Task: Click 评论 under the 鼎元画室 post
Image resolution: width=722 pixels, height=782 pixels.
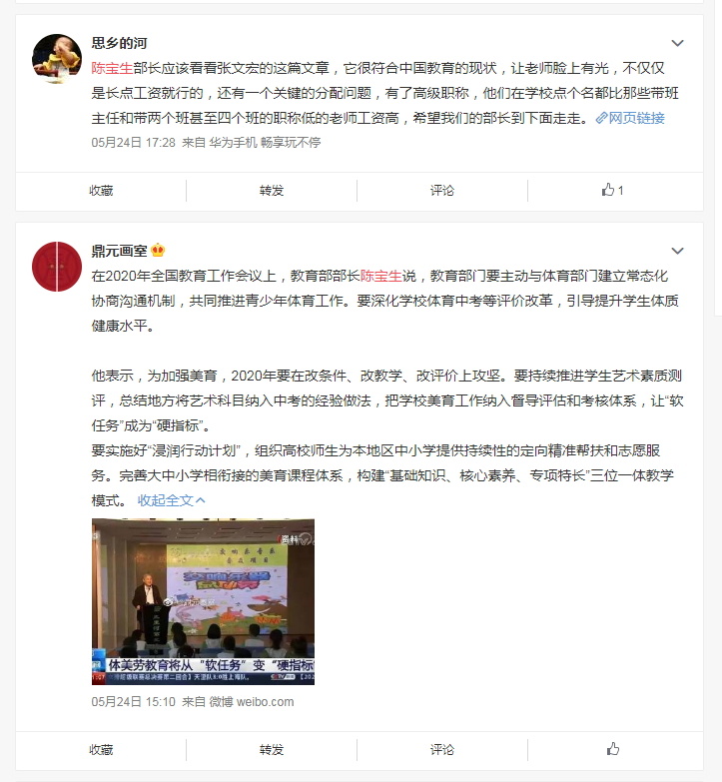Action: coord(442,750)
